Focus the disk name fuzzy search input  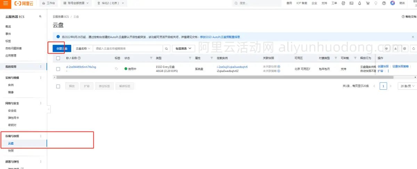(128, 49)
